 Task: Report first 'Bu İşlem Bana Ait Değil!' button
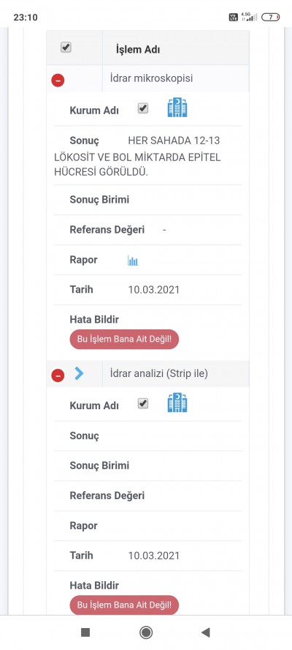[x=124, y=340]
